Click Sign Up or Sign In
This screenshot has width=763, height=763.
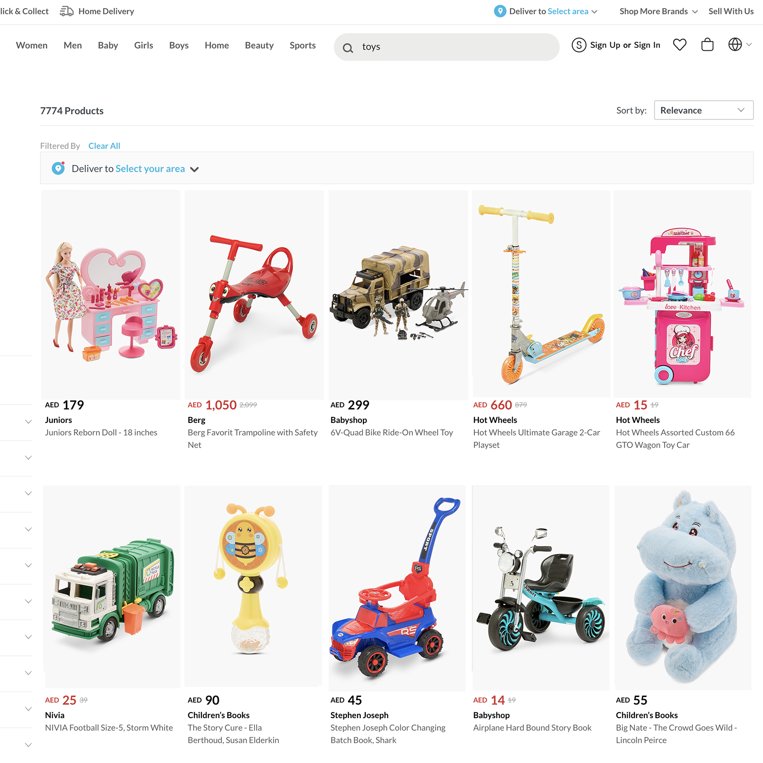tap(625, 45)
